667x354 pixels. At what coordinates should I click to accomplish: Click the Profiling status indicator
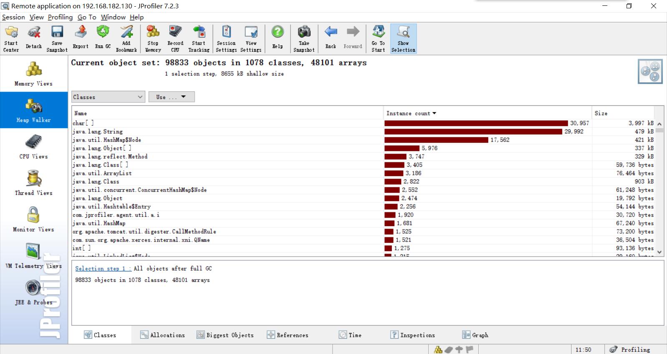pyautogui.click(x=629, y=349)
